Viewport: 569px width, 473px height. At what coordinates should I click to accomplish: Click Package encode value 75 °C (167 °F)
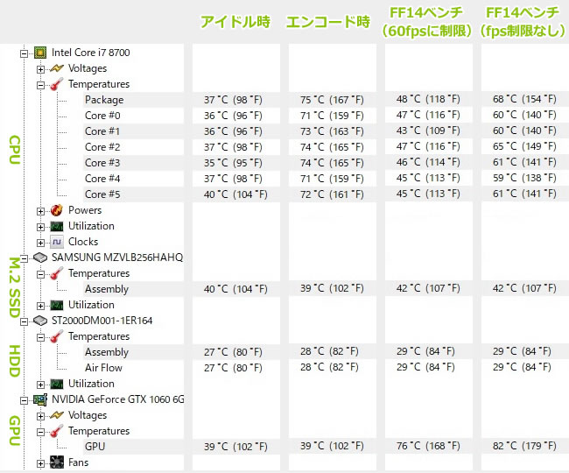click(x=332, y=100)
